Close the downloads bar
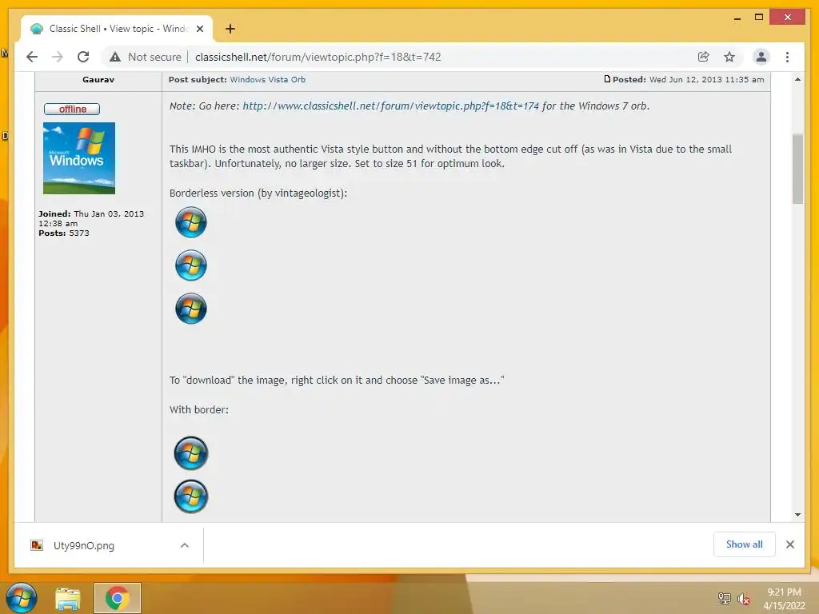This screenshot has height=614, width=819. pyautogui.click(x=789, y=544)
